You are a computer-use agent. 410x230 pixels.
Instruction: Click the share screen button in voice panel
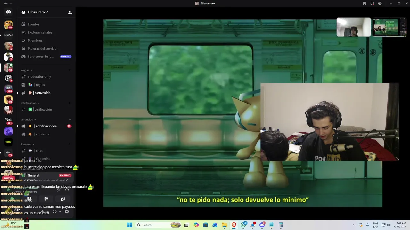[29, 199]
